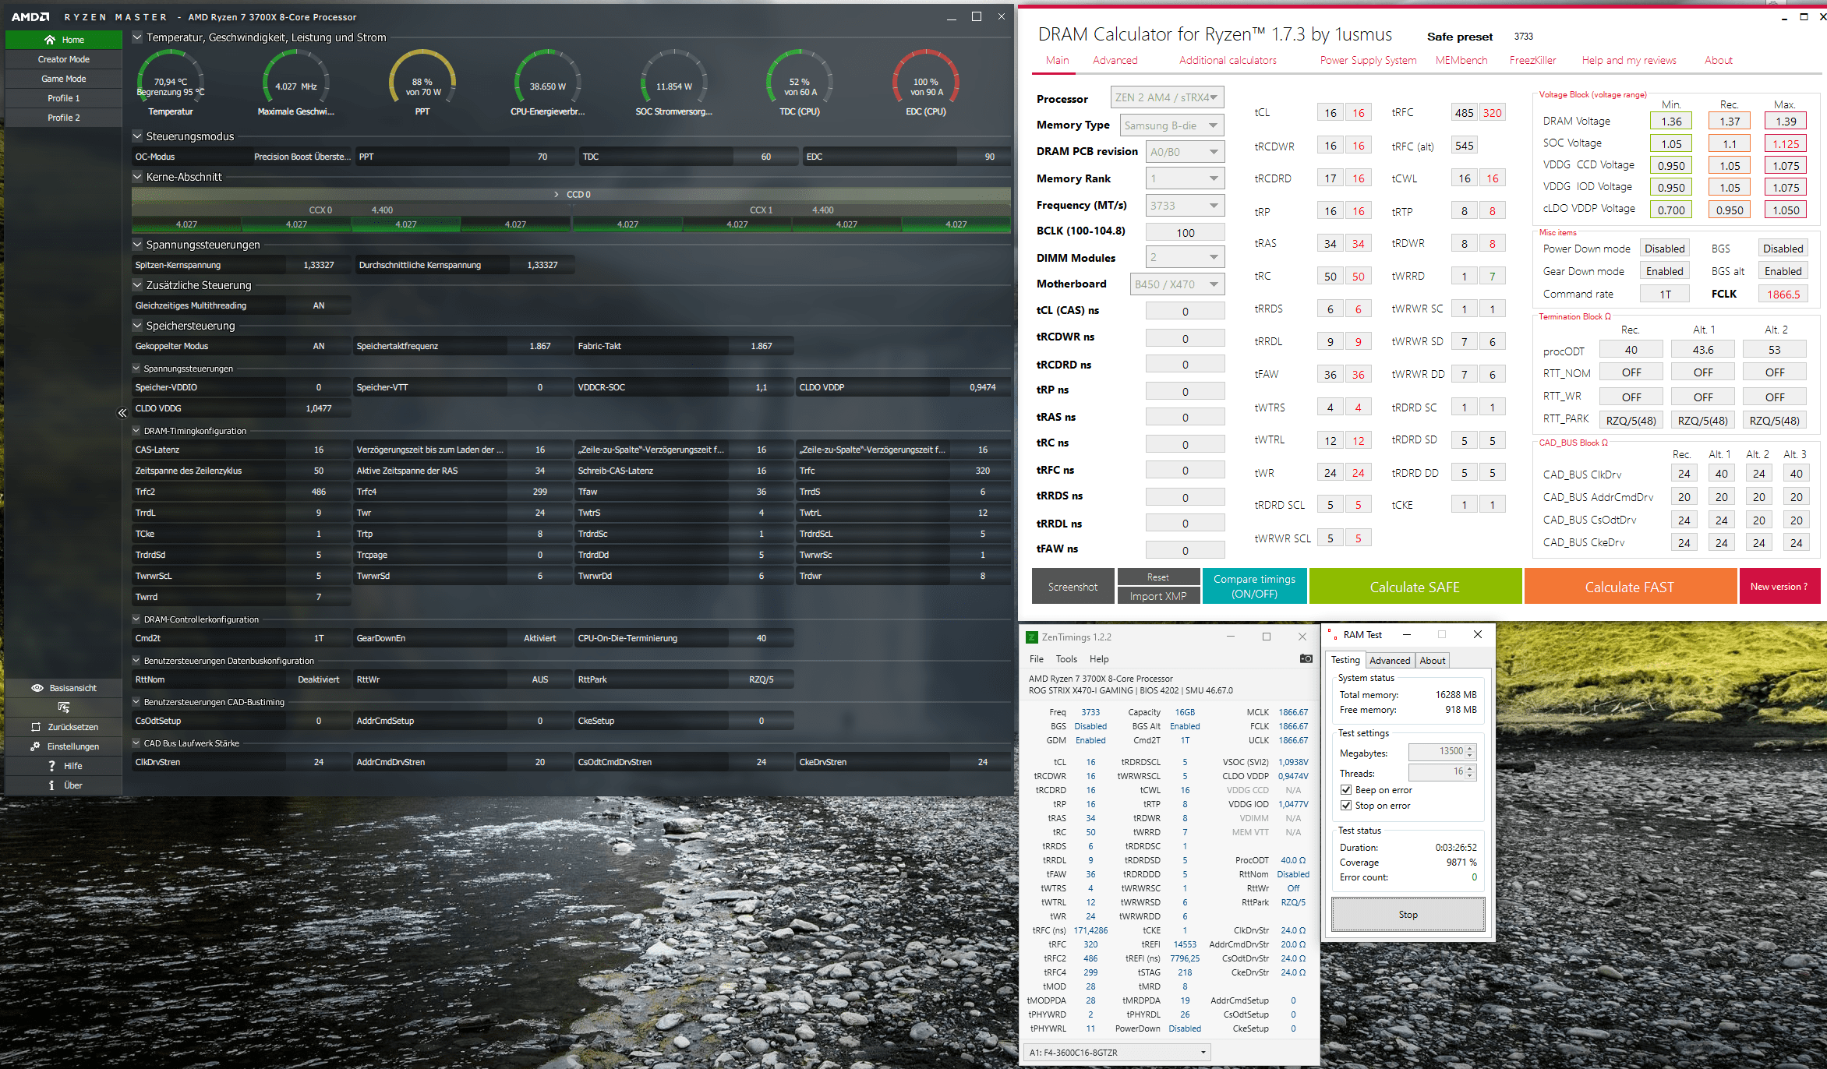Click the Calculate SAFE button

point(1415,586)
